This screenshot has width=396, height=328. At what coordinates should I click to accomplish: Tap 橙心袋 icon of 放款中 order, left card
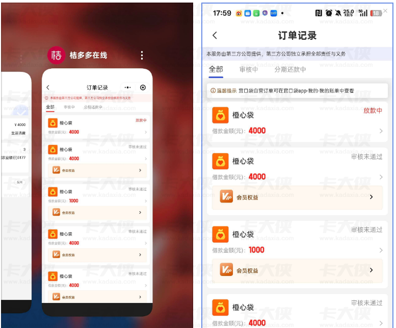(52, 123)
